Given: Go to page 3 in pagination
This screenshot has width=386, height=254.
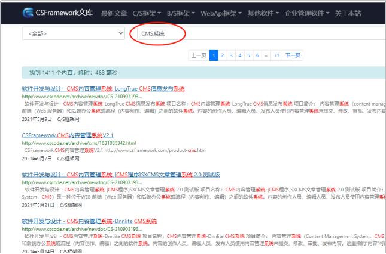Looking at the screenshot, I should point(231,55).
